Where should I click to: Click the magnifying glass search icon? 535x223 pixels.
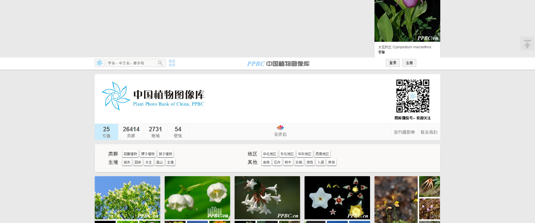click(160, 63)
